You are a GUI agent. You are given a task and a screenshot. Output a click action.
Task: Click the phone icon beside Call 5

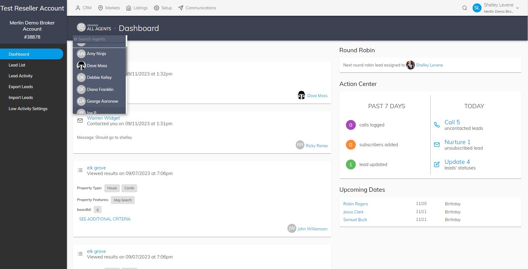437,125
